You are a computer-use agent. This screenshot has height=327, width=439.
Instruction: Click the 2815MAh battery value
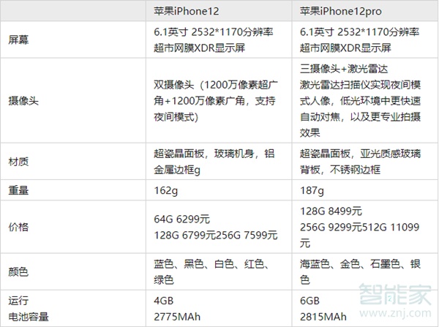coord(323,317)
